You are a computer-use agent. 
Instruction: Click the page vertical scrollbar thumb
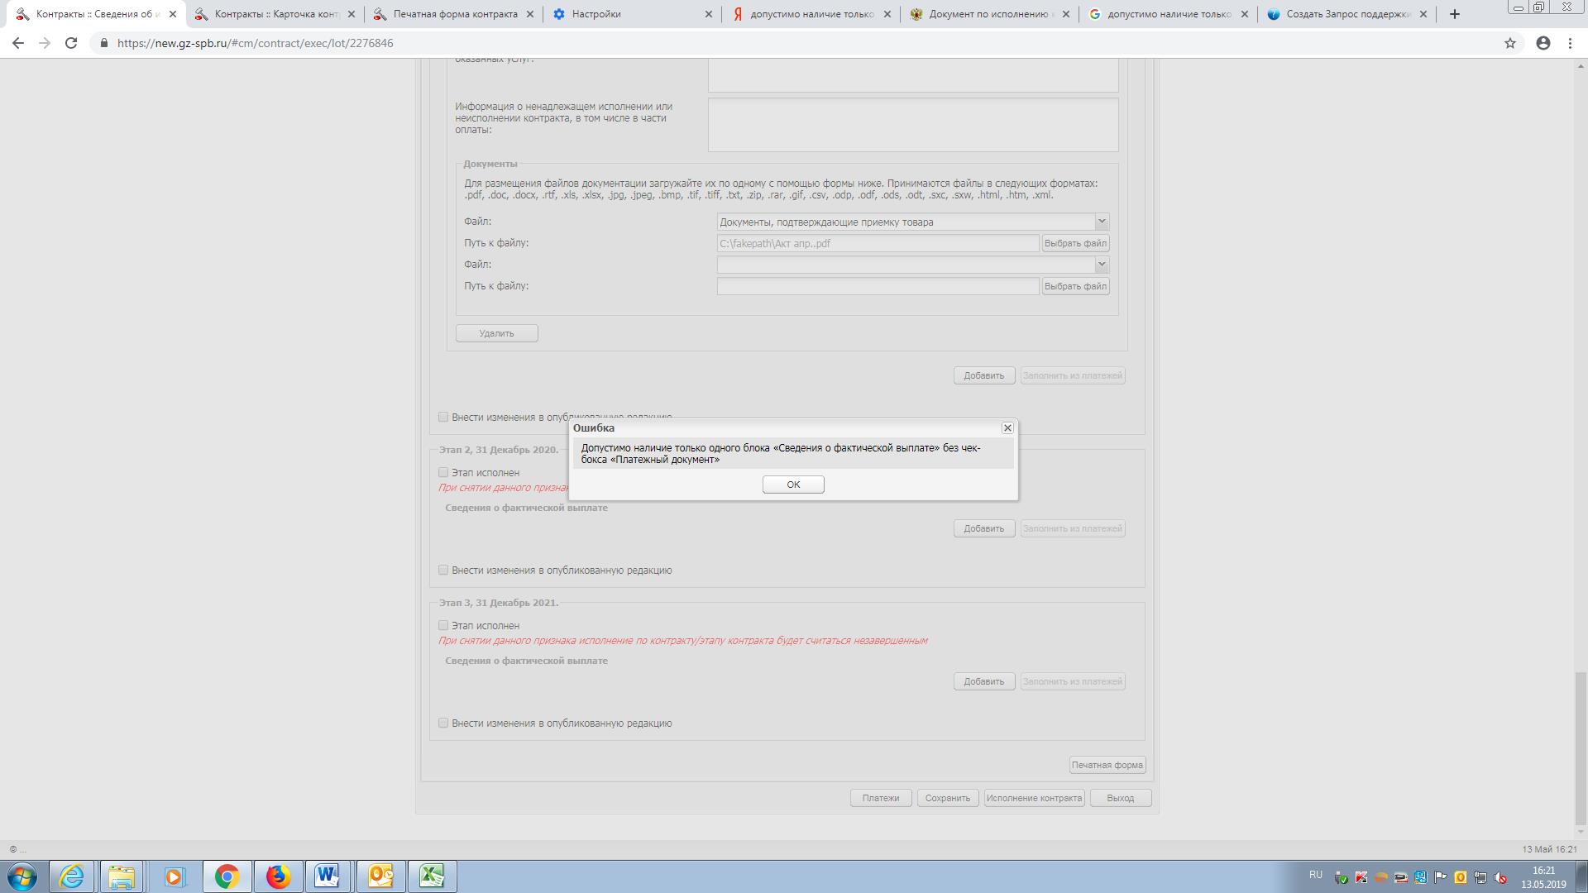pyautogui.click(x=1581, y=748)
